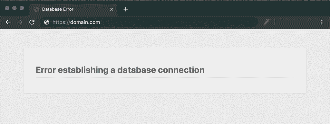Click the pen extension icon in toolbar
This screenshot has width=330, height=124.
point(267,22)
